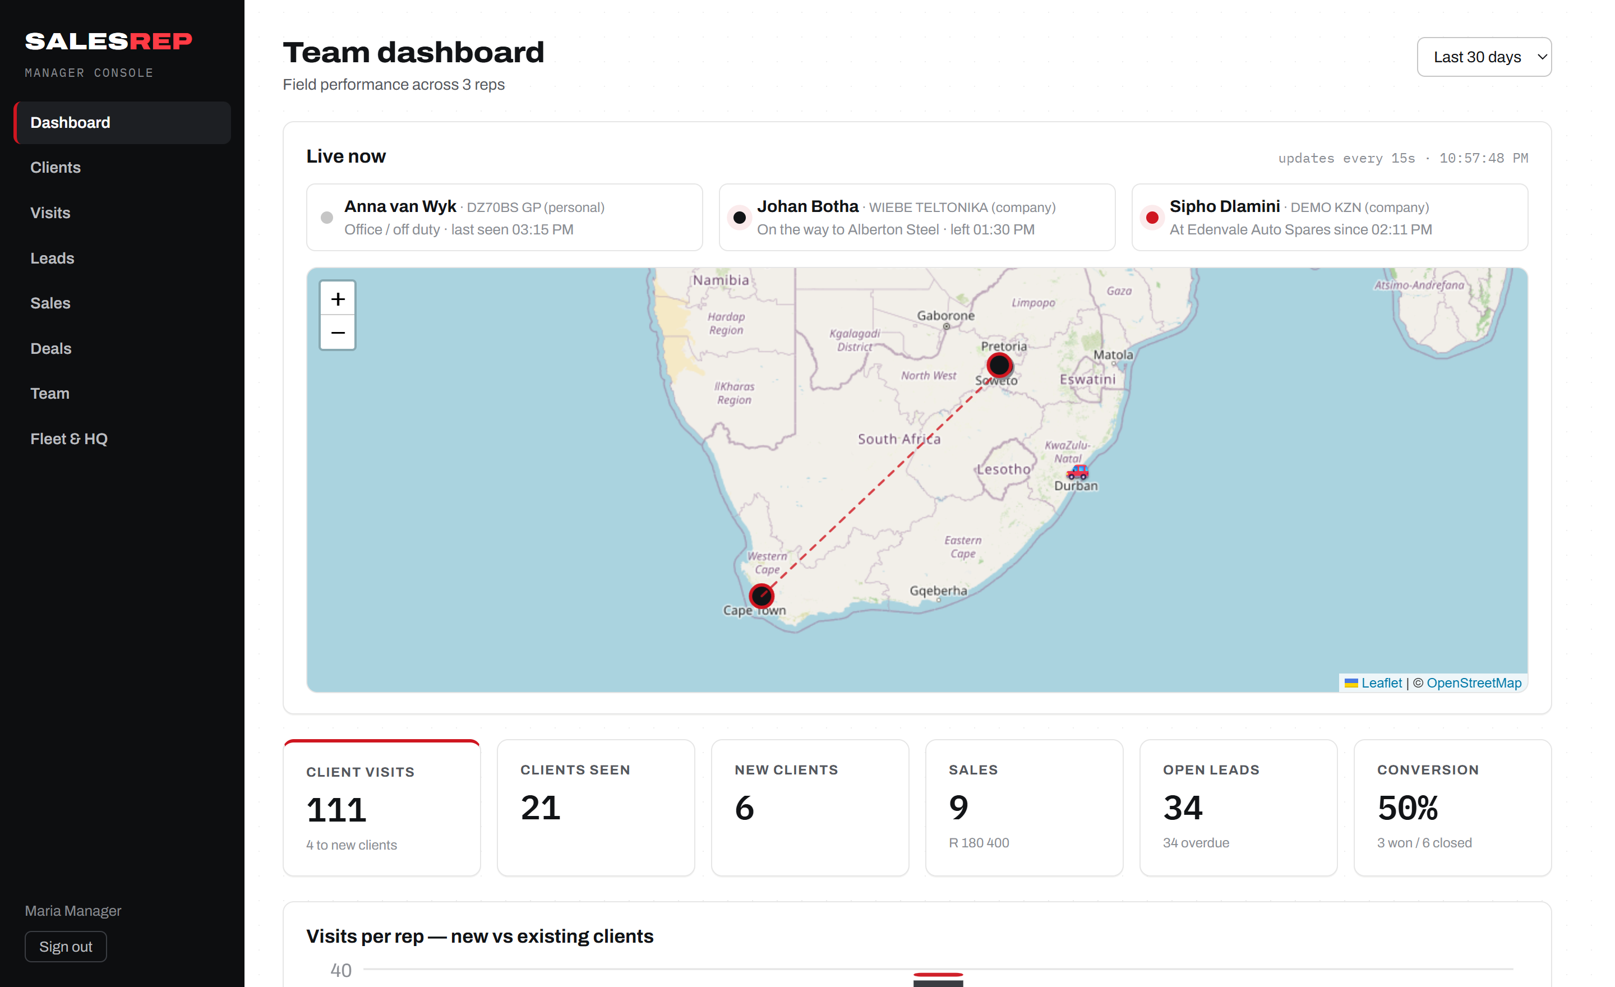The image size is (1615, 987).
Task: Click 'Field performance across 3 reps' subtitle
Action: [x=393, y=85]
